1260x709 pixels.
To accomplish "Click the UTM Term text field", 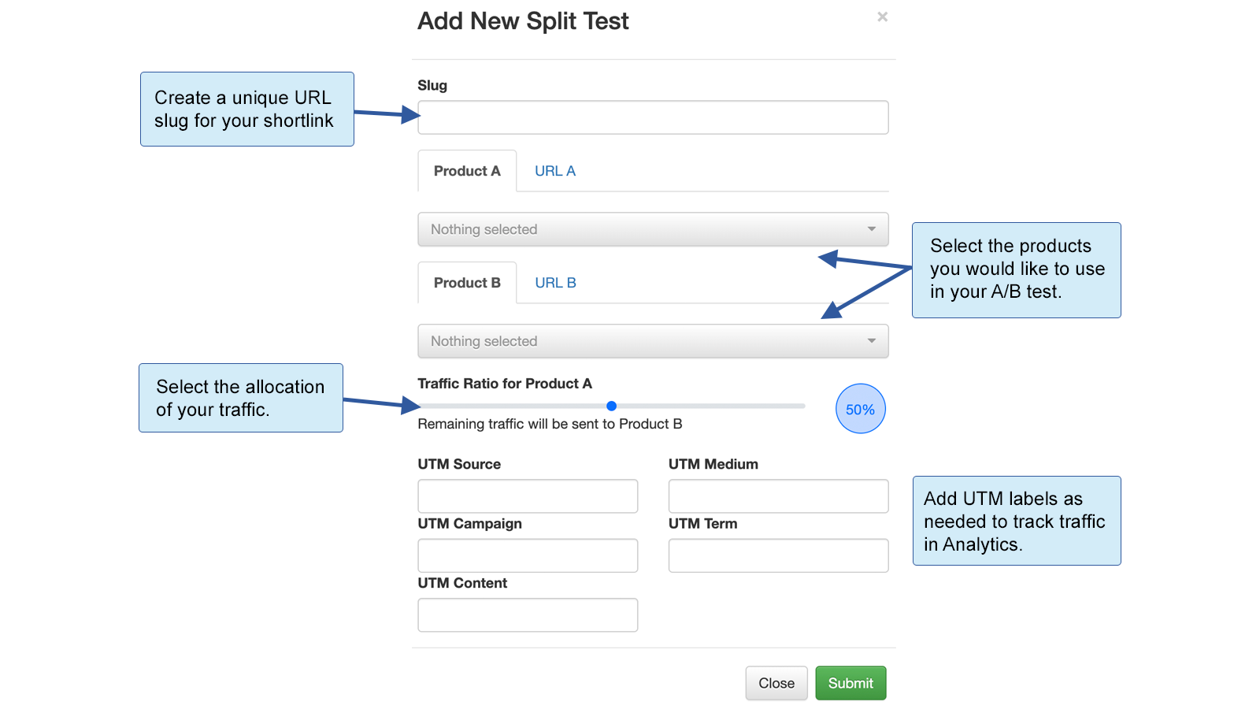I will [777, 555].
